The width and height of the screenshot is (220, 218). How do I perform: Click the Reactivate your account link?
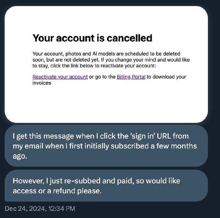pos(60,77)
